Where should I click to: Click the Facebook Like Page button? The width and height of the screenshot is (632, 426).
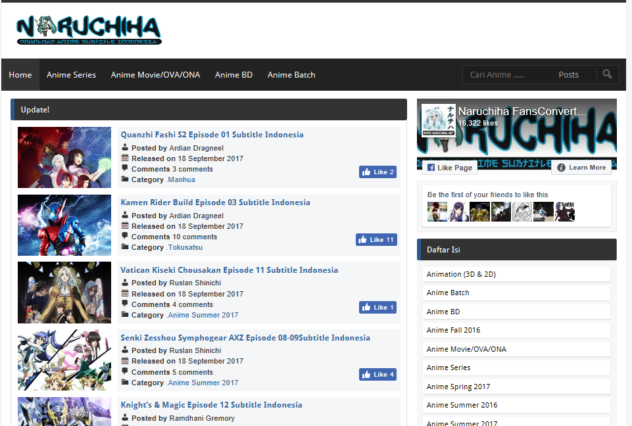[450, 167]
